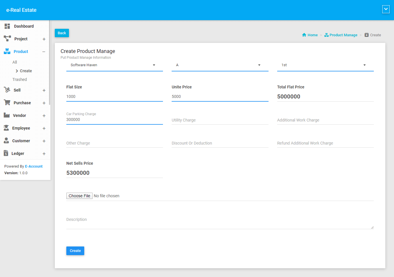Open the 1st floor dropdown

point(325,65)
